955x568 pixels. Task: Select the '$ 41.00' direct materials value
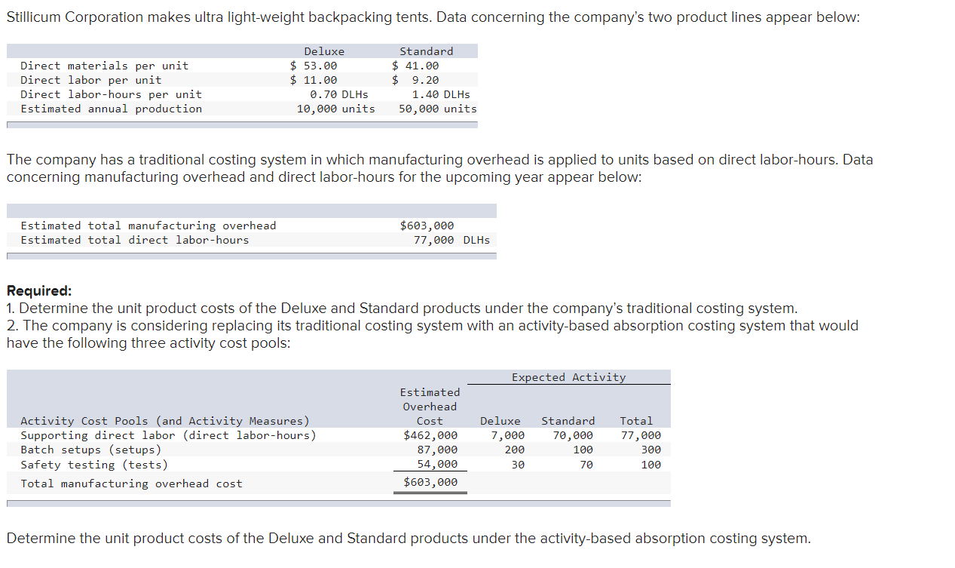tap(415, 66)
